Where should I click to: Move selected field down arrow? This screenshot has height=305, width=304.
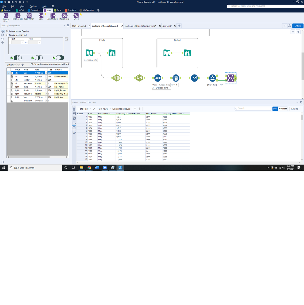click(22, 65)
